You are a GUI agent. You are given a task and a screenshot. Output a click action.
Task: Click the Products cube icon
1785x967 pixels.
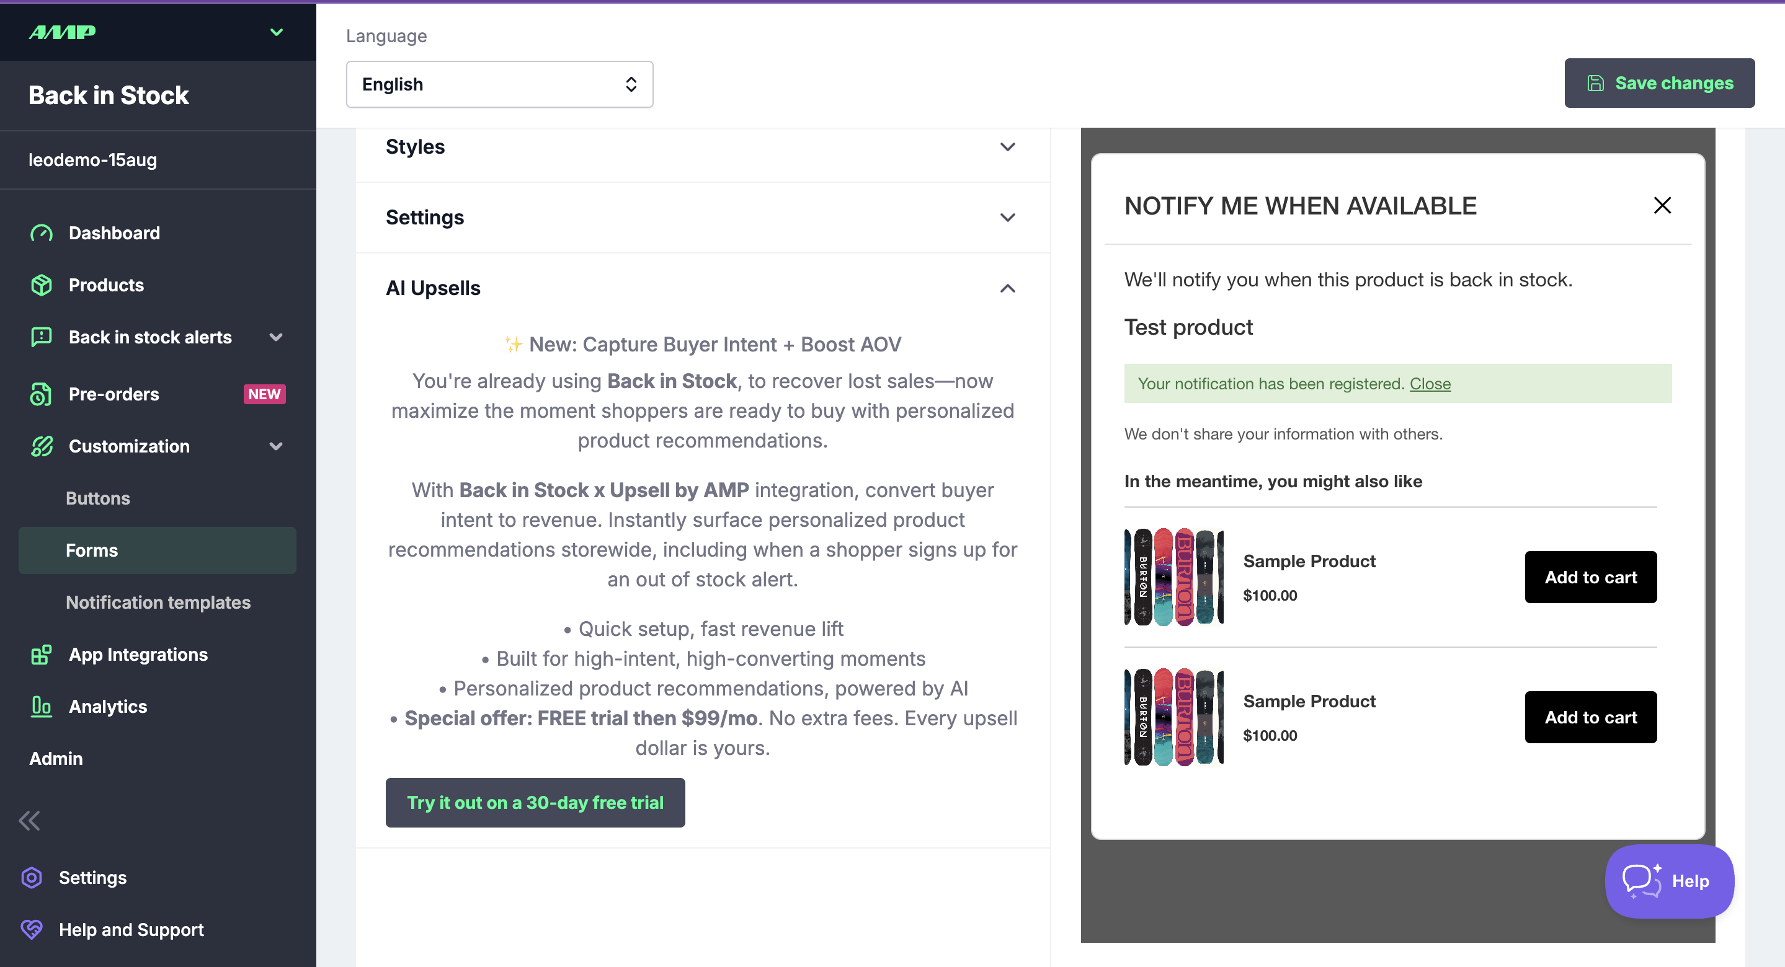pos(42,285)
